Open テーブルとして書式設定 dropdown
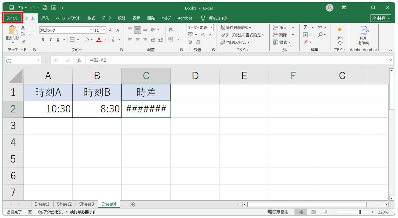 (242, 35)
